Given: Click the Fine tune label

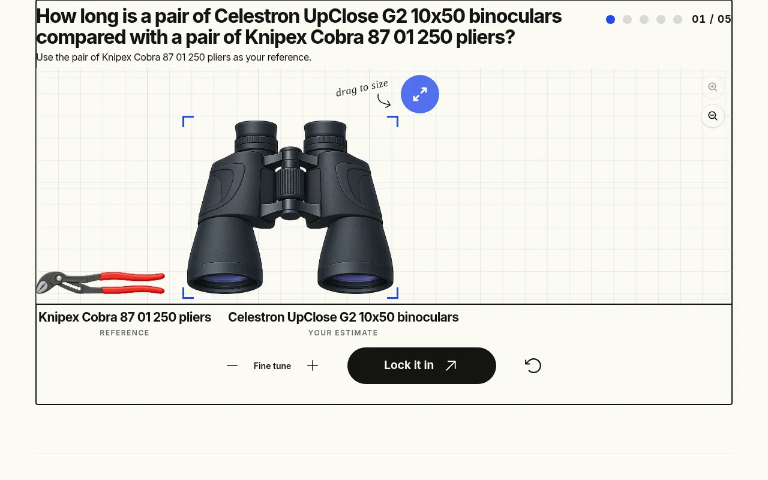Looking at the screenshot, I should coord(272,366).
